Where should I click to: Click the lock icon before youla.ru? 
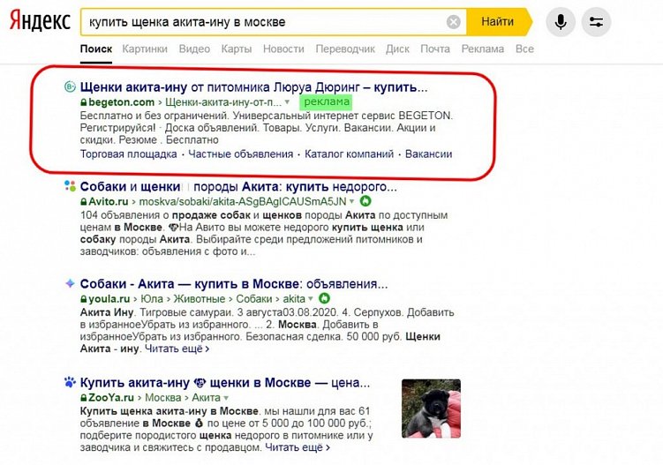[83, 299]
